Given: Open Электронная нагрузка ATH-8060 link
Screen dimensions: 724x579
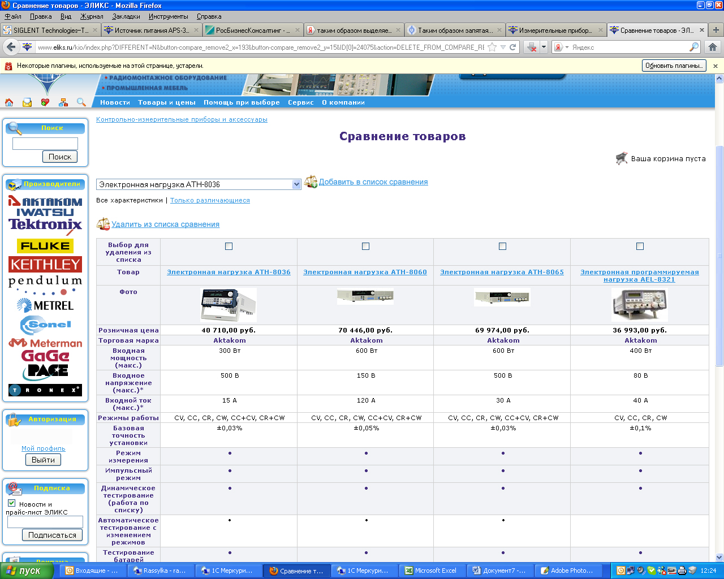Looking at the screenshot, I should pos(365,272).
